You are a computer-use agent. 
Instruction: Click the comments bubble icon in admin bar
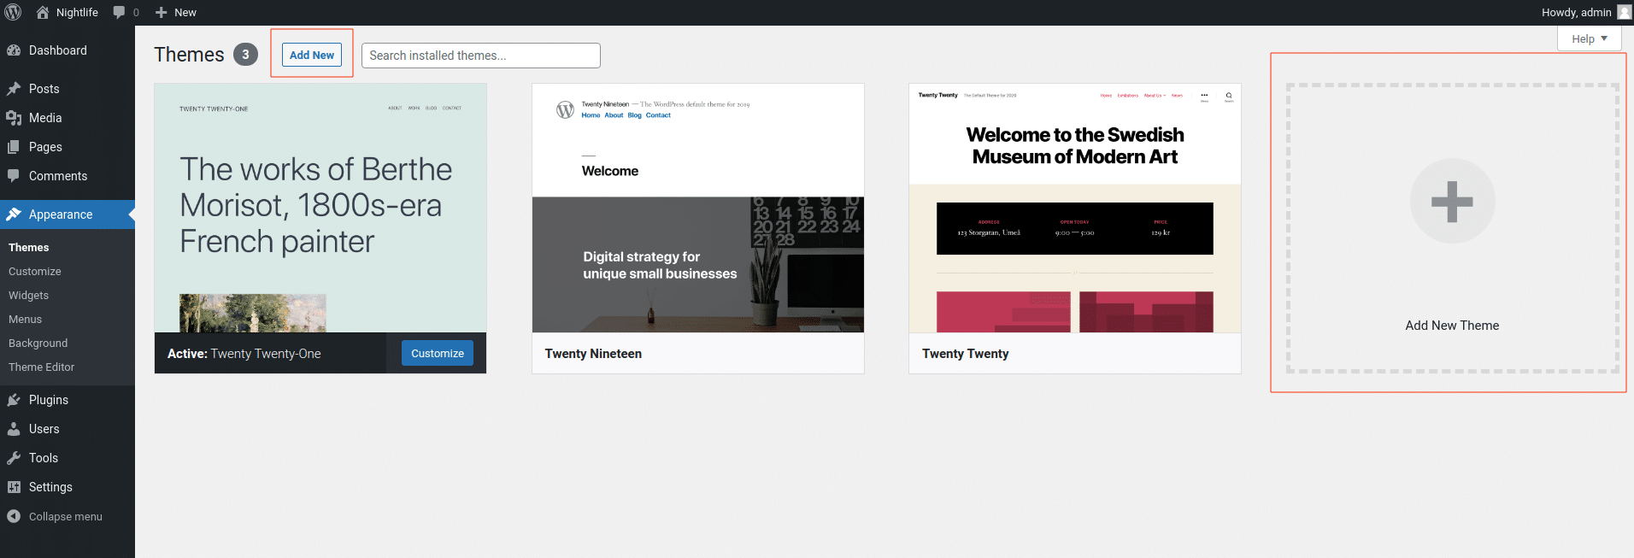(119, 12)
